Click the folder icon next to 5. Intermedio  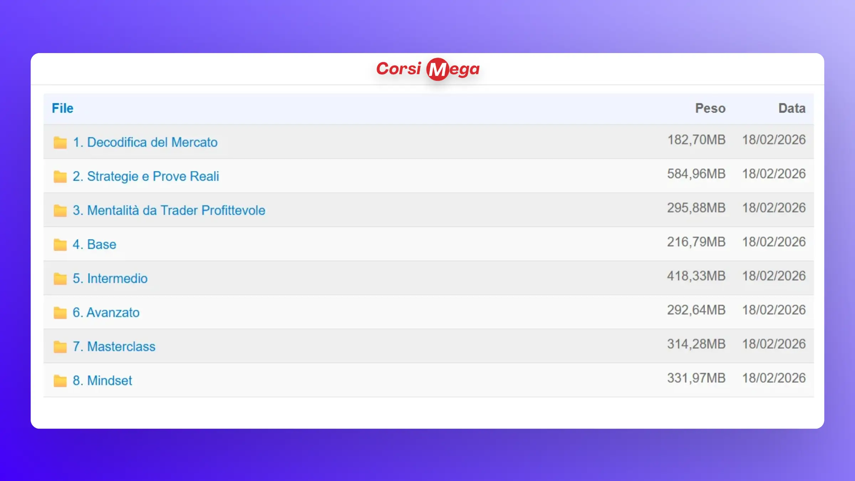(60, 279)
